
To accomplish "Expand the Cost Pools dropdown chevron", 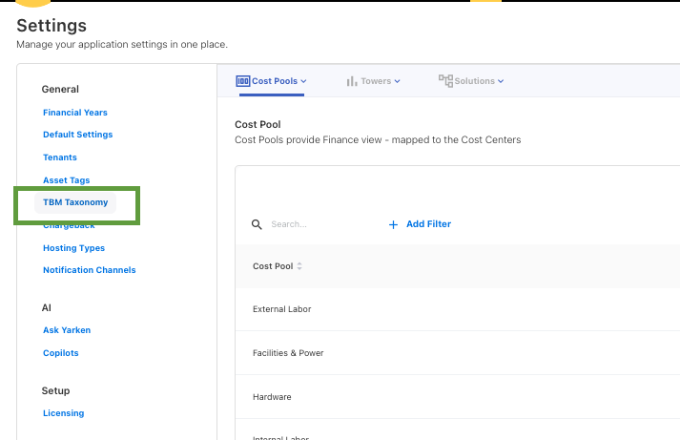I will pos(303,81).
